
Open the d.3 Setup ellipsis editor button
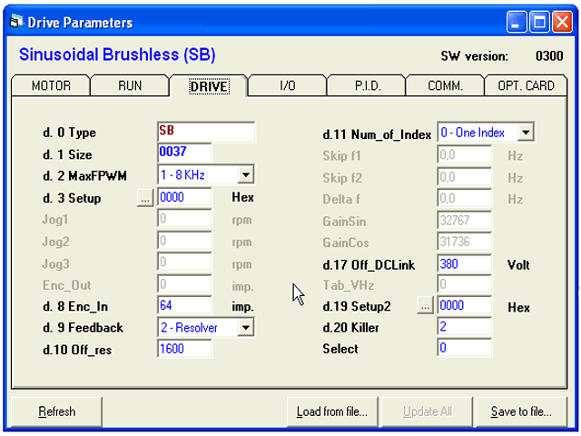pyautogui.click(x=146, y=197)
